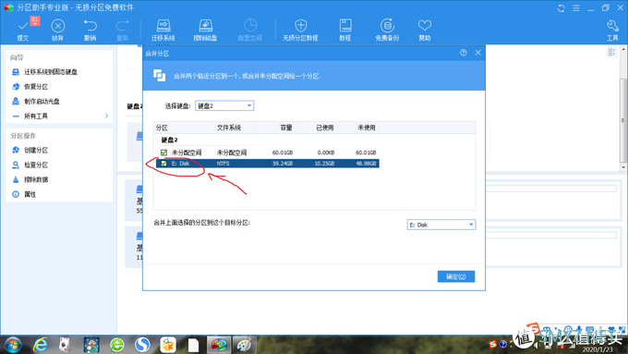
Task: Click the 容量 column header
Action: 286,128
